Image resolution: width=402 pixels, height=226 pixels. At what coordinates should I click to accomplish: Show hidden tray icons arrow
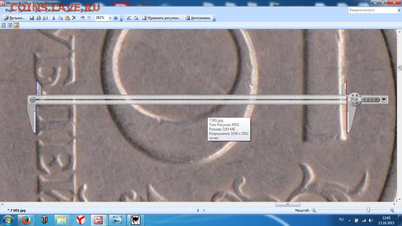349,220
